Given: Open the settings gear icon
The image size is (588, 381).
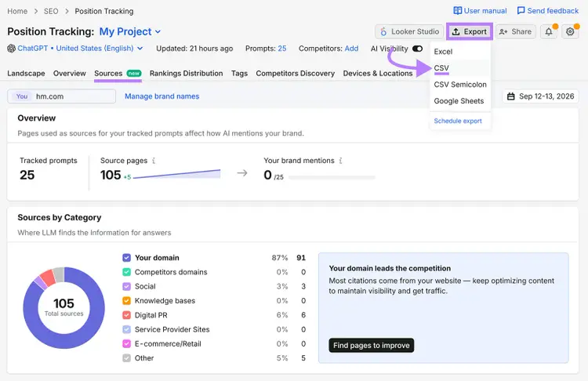Looking at the screenshot, I should coord(570,32).
